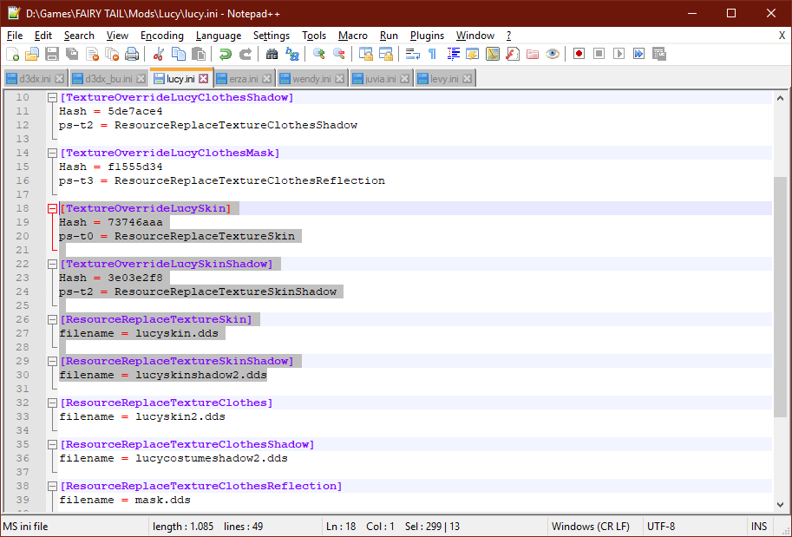Open the Edit menu
This screenshot has width=792, height=537.
click(43, 36)
